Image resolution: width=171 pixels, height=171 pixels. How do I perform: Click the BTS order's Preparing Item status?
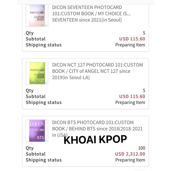(x=130, y=160)
